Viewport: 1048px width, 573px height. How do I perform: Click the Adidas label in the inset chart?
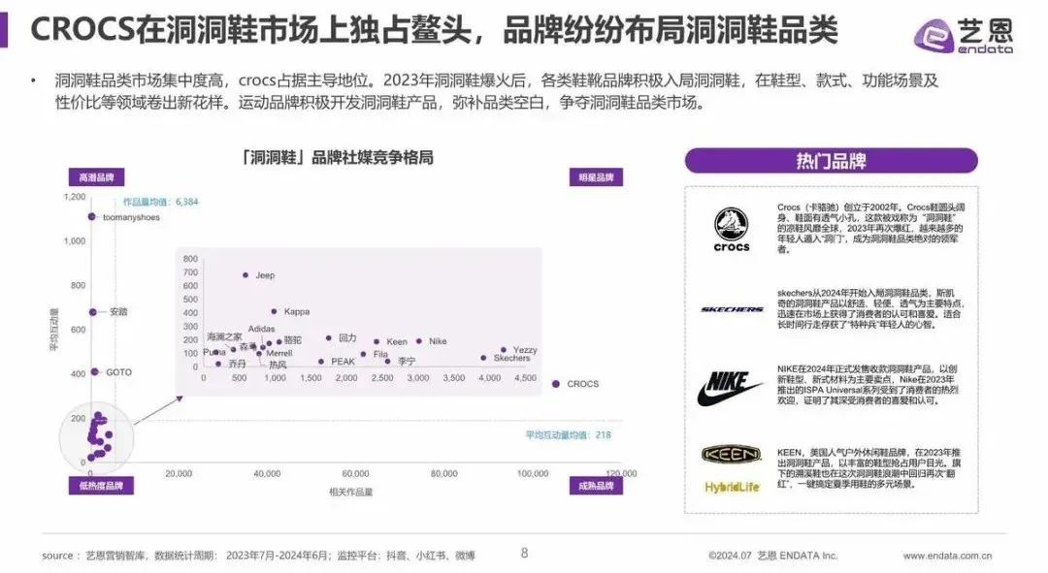[261, 329]
